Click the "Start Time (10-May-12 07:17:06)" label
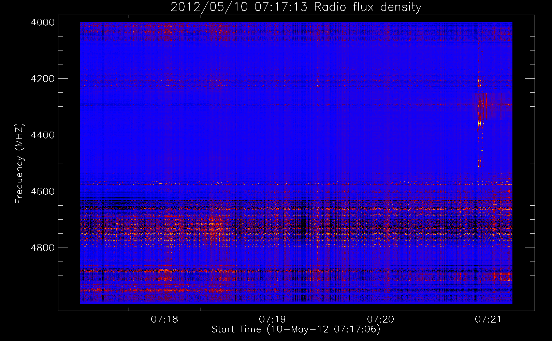The height and width of the screenshot is (341, 552). (x=296, y=329)
